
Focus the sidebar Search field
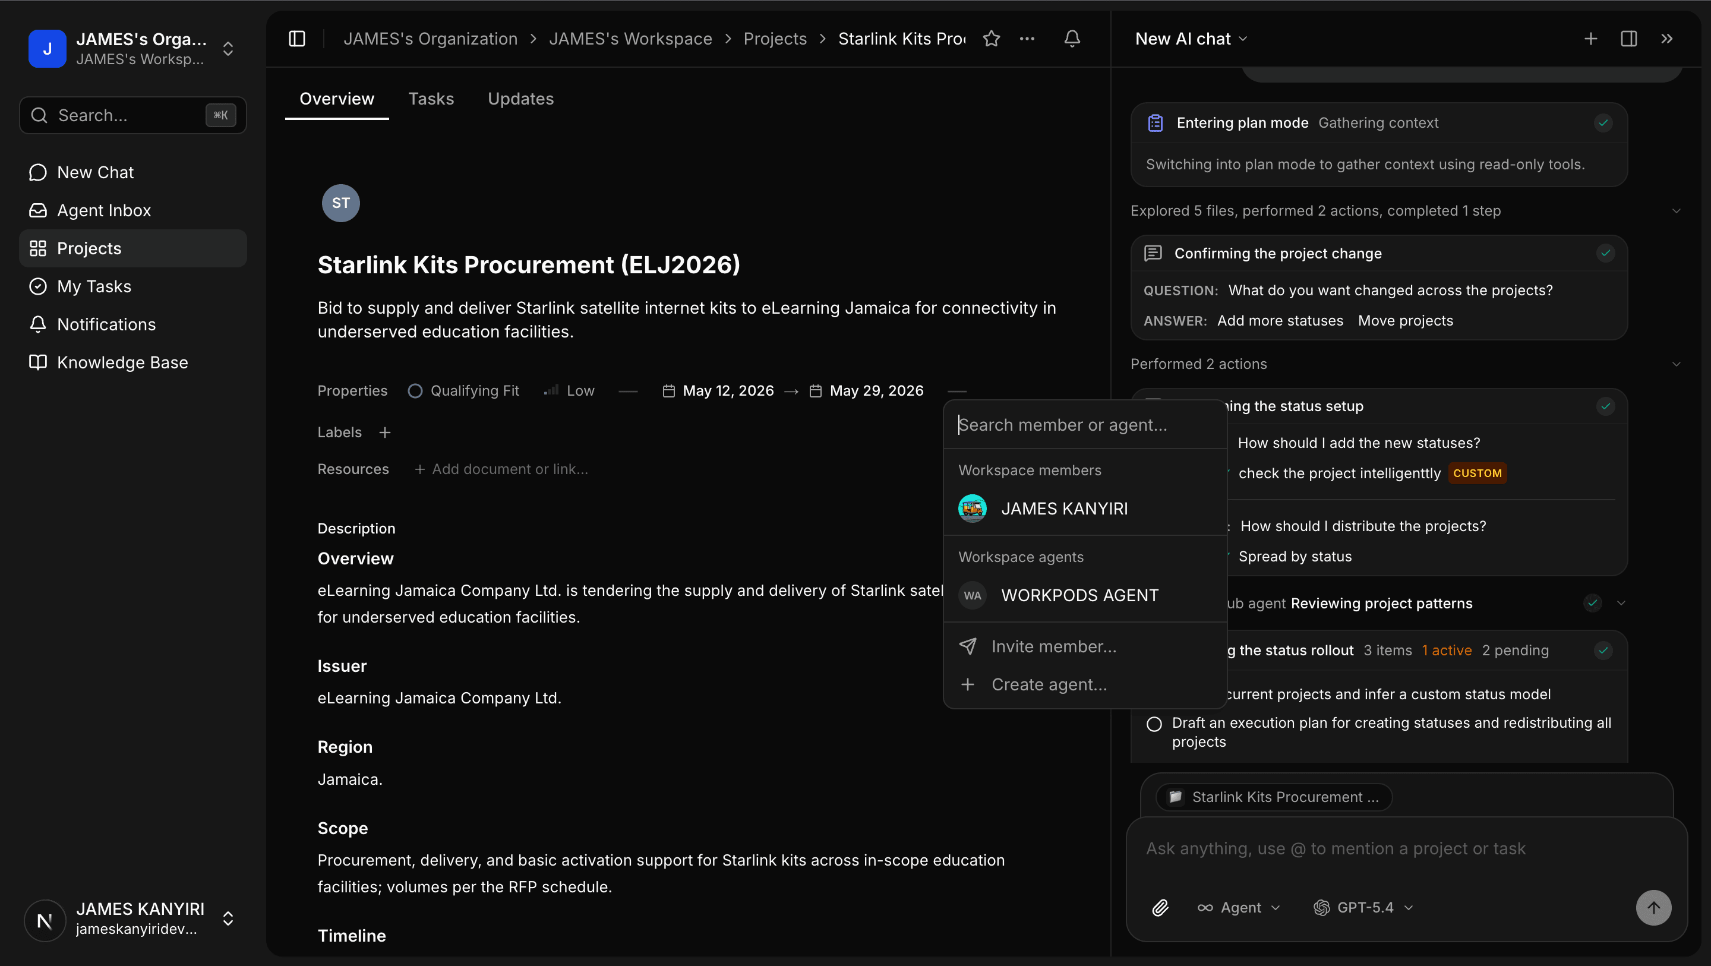pos(133,115)
